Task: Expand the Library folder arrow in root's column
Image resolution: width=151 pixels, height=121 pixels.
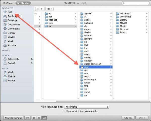Action: [x=147, y=20]
